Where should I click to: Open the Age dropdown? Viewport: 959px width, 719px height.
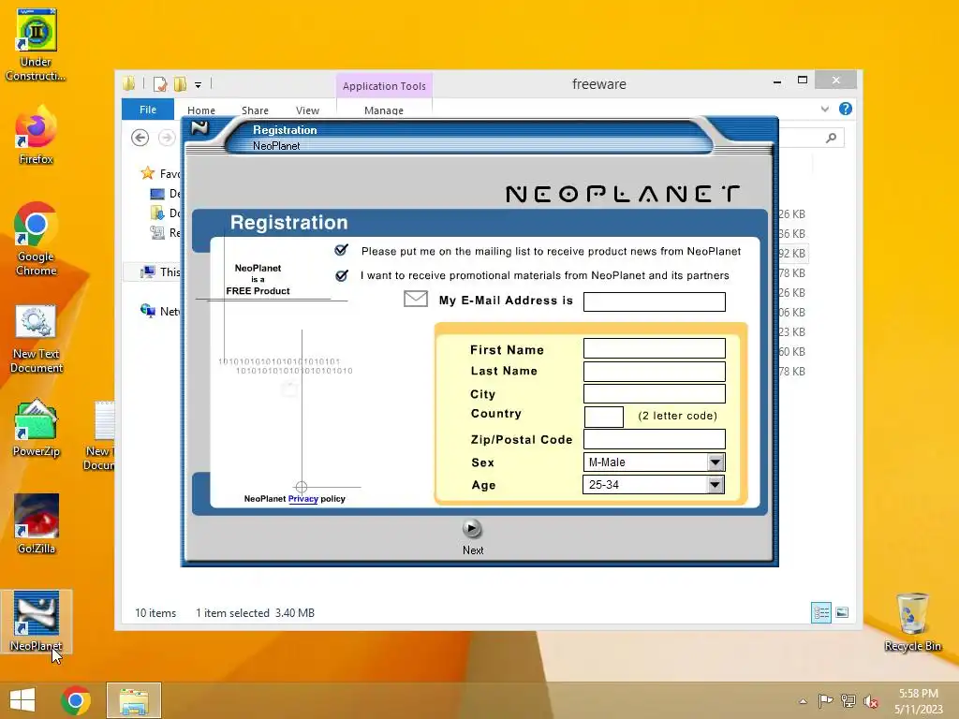pyautogui.click(x=715, y=485)
